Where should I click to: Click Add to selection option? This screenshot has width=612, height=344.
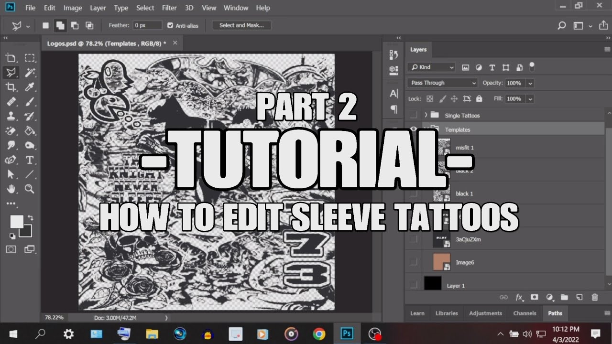pyautogui.click(x=60, y=25)
